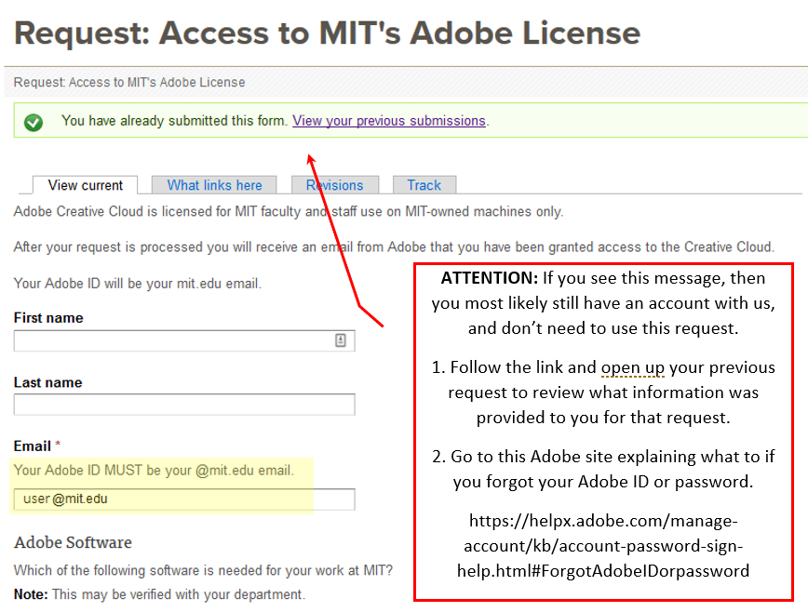This screenshot has width=808, height=612.
Task: Click into the Last name field
Action: (x=183, y=405)
